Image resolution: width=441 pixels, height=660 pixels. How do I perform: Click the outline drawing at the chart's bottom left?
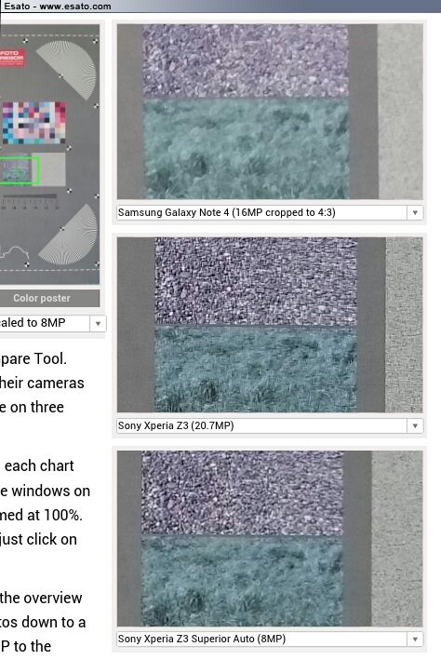15,254
